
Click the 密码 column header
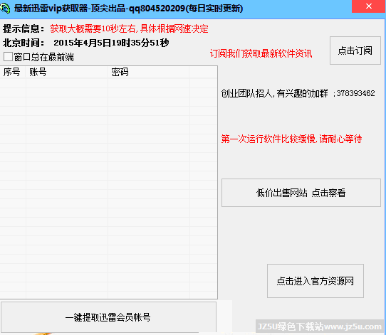tap(148, 72)
